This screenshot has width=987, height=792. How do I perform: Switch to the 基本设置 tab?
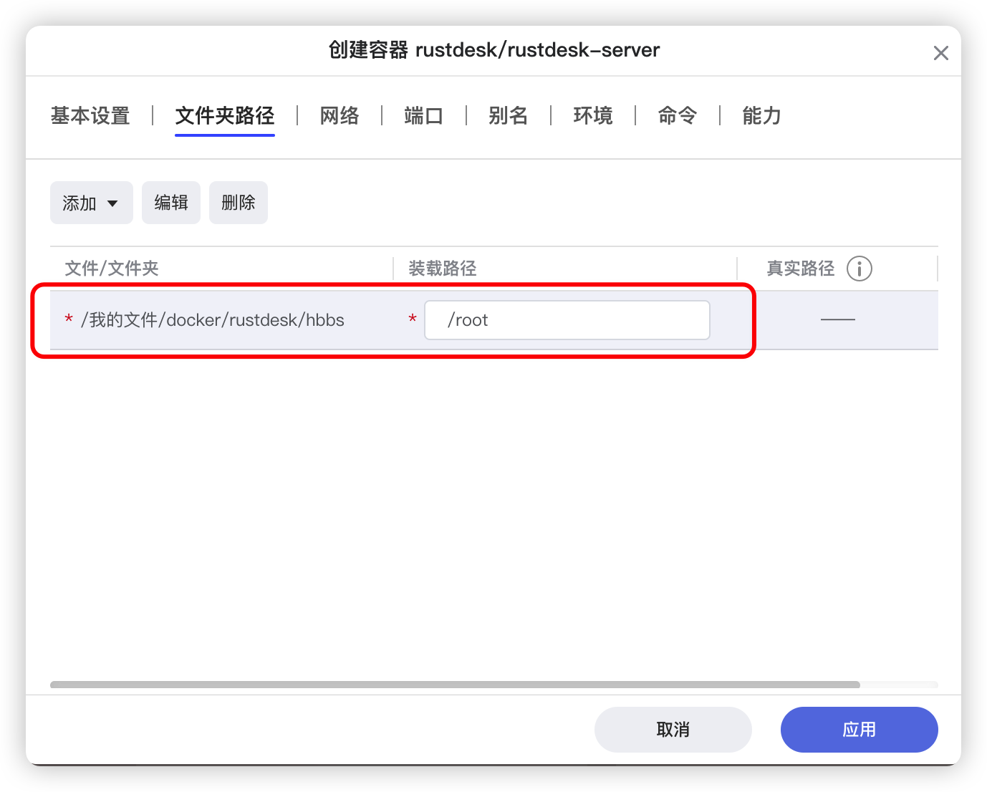(90, 115)
